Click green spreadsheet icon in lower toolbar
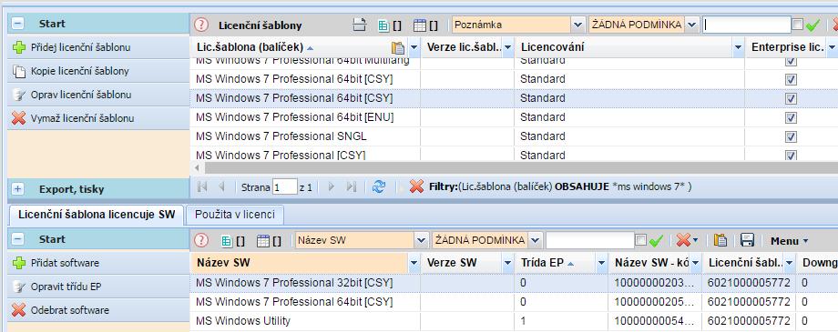 [x=227, y=241]
